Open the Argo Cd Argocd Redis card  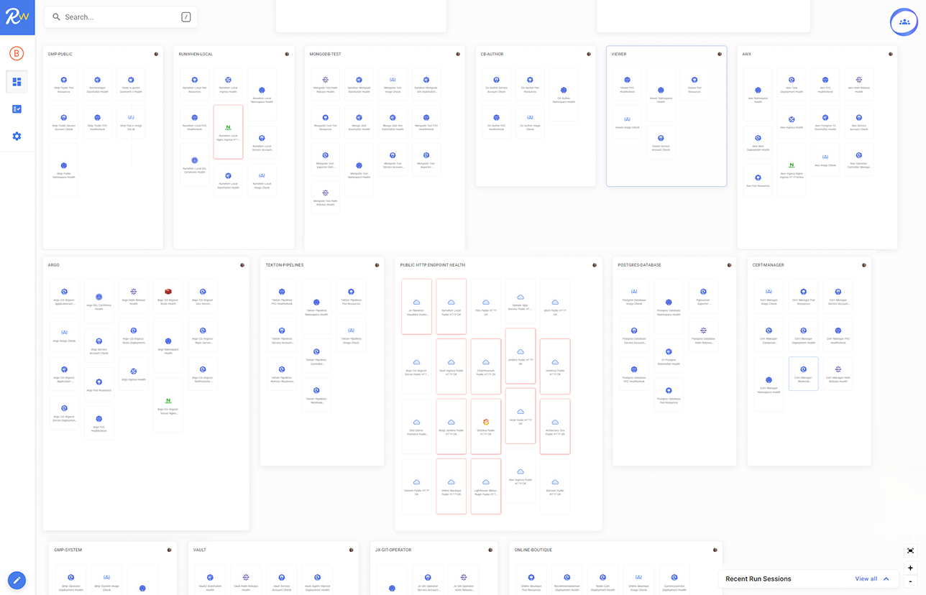168,297
